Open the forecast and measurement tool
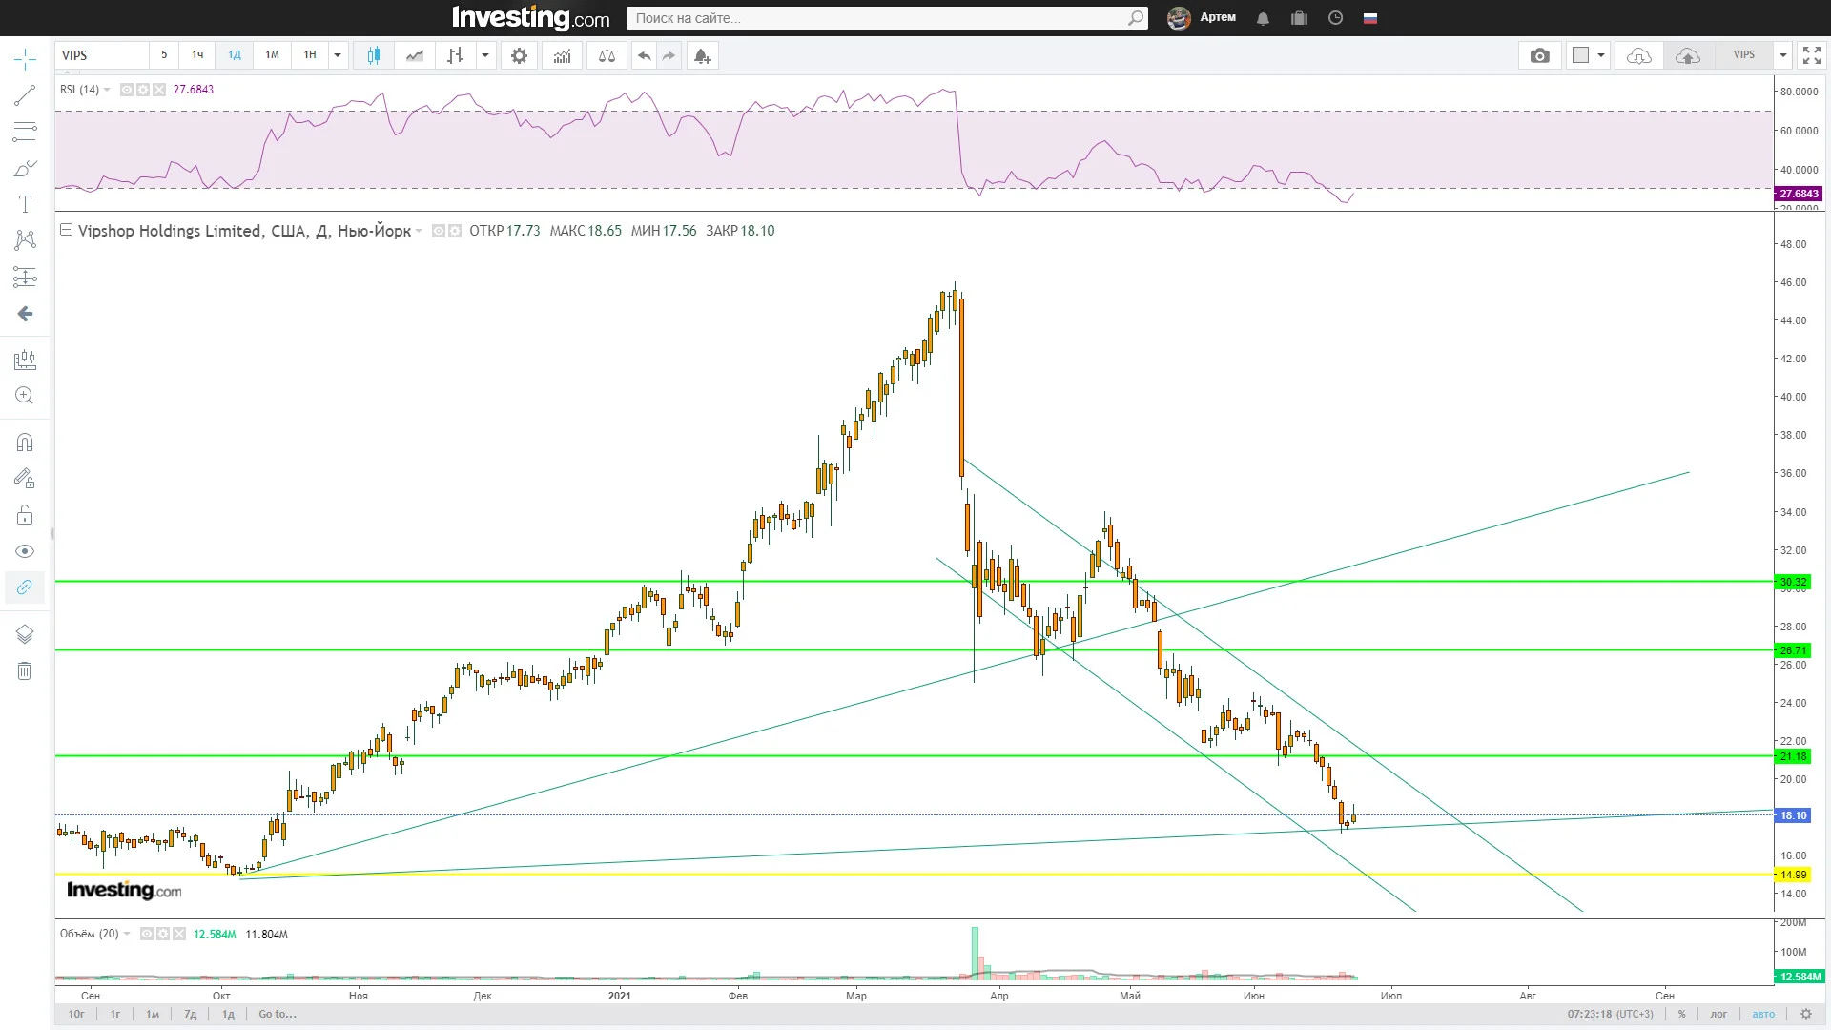The width and height of the screenshot is (1831, 1030). click(25, 278)
